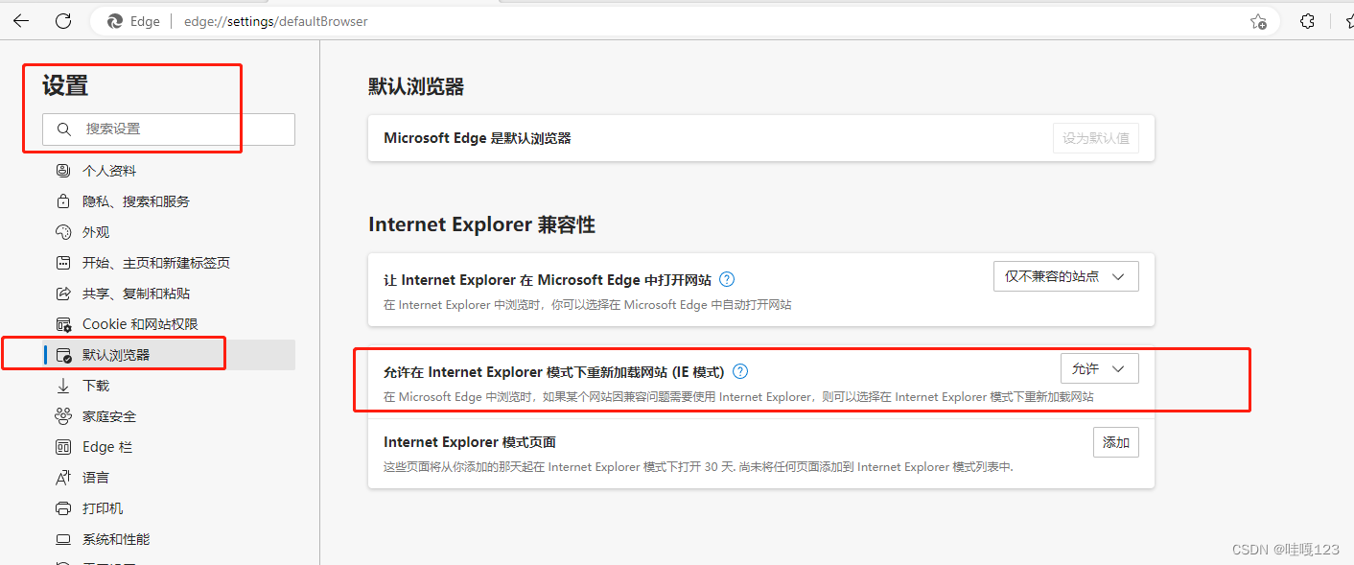Image resolution: width=1354 pixels, height=565 pixels.
Task: Click the 下载 downloads arrow icon
Action: point(62,385)
